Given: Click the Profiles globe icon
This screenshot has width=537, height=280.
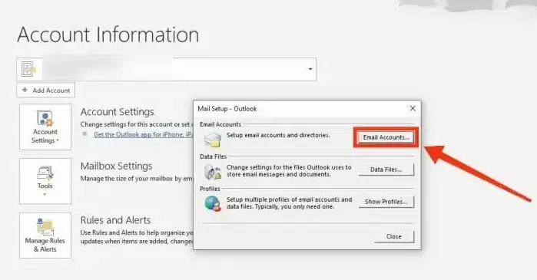Looking at the screenshot, I should pyautogui.click(x=212, y=203).
